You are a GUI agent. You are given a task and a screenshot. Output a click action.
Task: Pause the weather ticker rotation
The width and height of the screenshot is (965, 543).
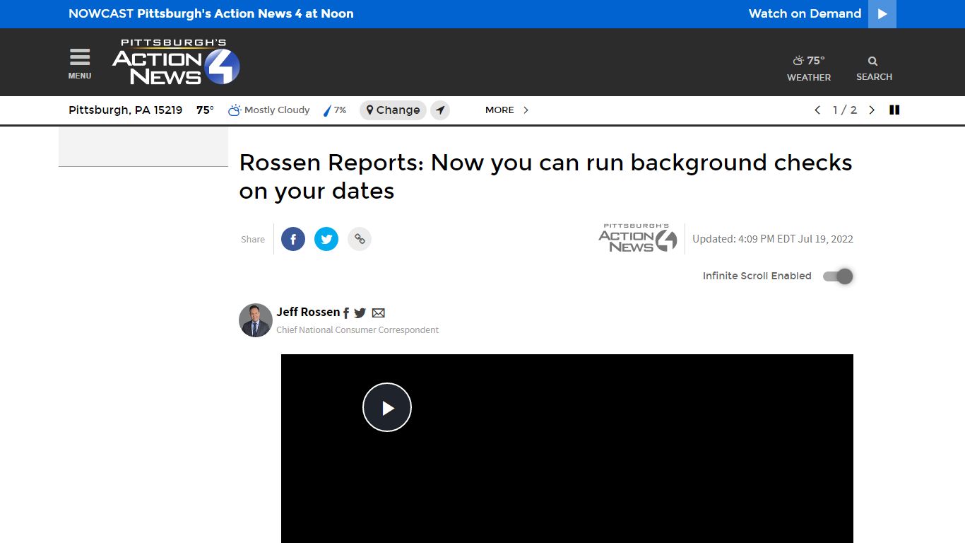[x=894, y=110]
